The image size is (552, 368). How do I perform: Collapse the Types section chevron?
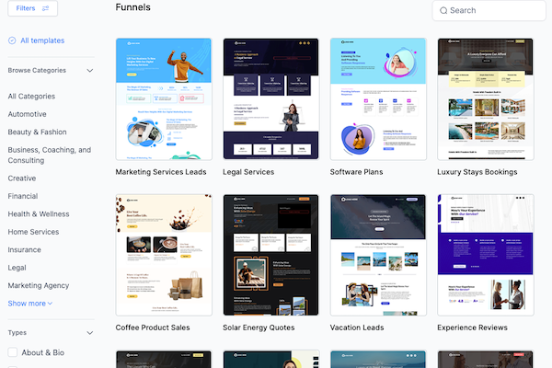[x=90, y=333]
